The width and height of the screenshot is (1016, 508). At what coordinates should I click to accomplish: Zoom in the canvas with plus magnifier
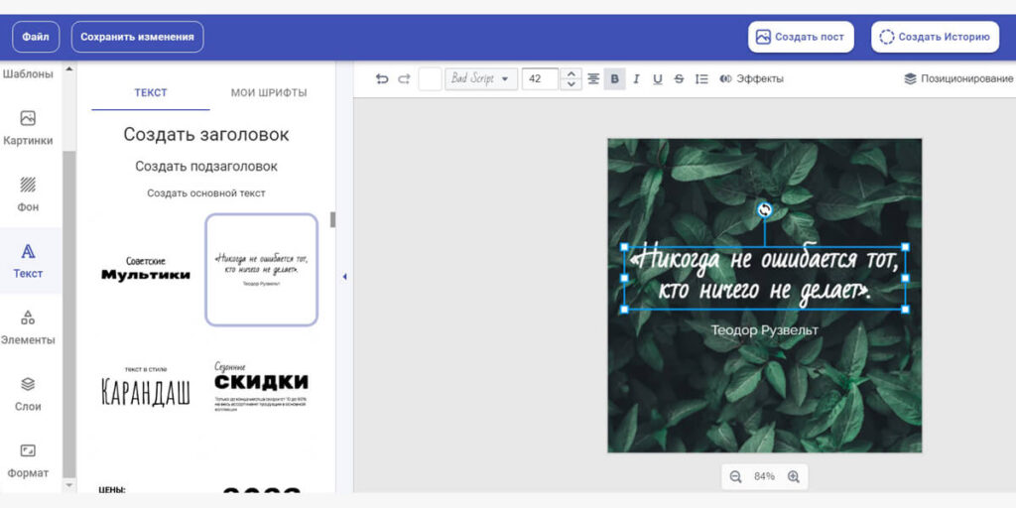793,476
